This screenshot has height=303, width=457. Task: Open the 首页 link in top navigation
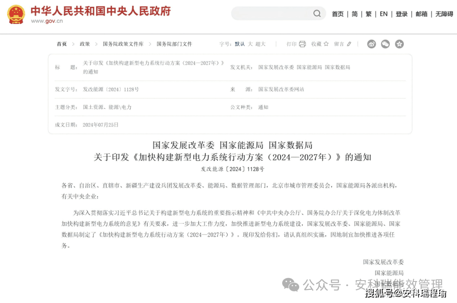coord(338,14)
